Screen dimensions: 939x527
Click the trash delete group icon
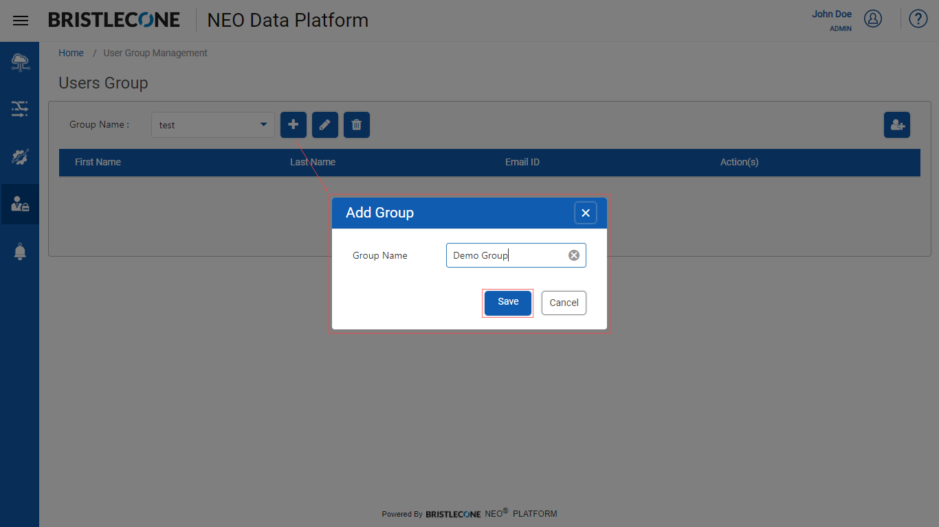click(357, 125)
